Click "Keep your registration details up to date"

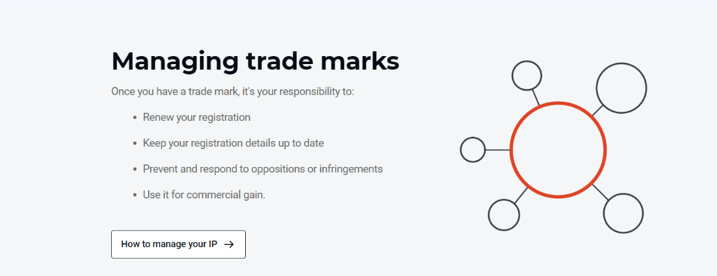(233, 143)
